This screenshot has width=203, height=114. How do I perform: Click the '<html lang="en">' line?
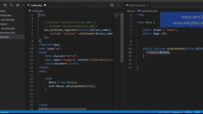click(50, 48)
